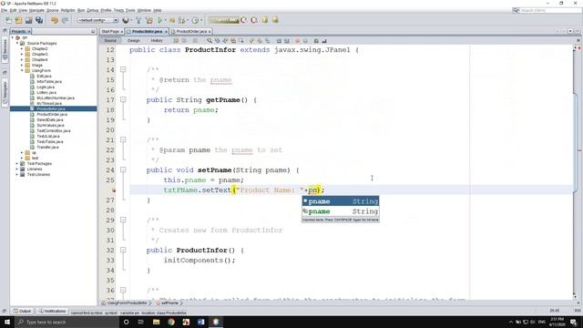Click the editor Find Selection magnifier icon
Image resolution: width=583 pixels, height=328 pixels.
(210, 40)
